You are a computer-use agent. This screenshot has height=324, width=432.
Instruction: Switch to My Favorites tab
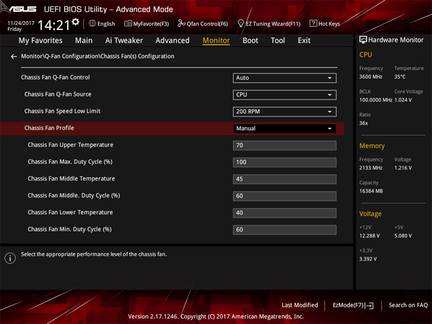pyautogui.click(x=41, y=41)
